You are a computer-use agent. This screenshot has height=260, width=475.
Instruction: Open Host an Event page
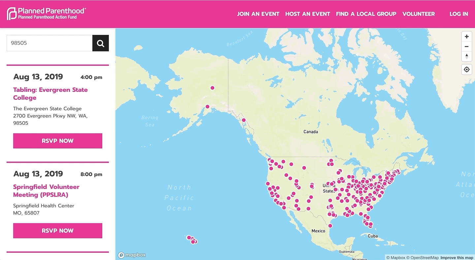coord(307,14)
